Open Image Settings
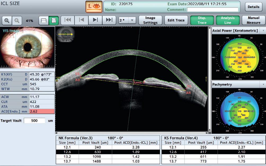This screenshot has height=166, width=266. [150, 20]
